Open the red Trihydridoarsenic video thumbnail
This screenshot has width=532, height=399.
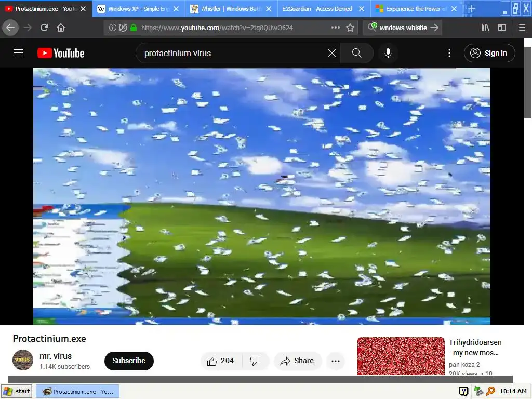click(401, 356)
